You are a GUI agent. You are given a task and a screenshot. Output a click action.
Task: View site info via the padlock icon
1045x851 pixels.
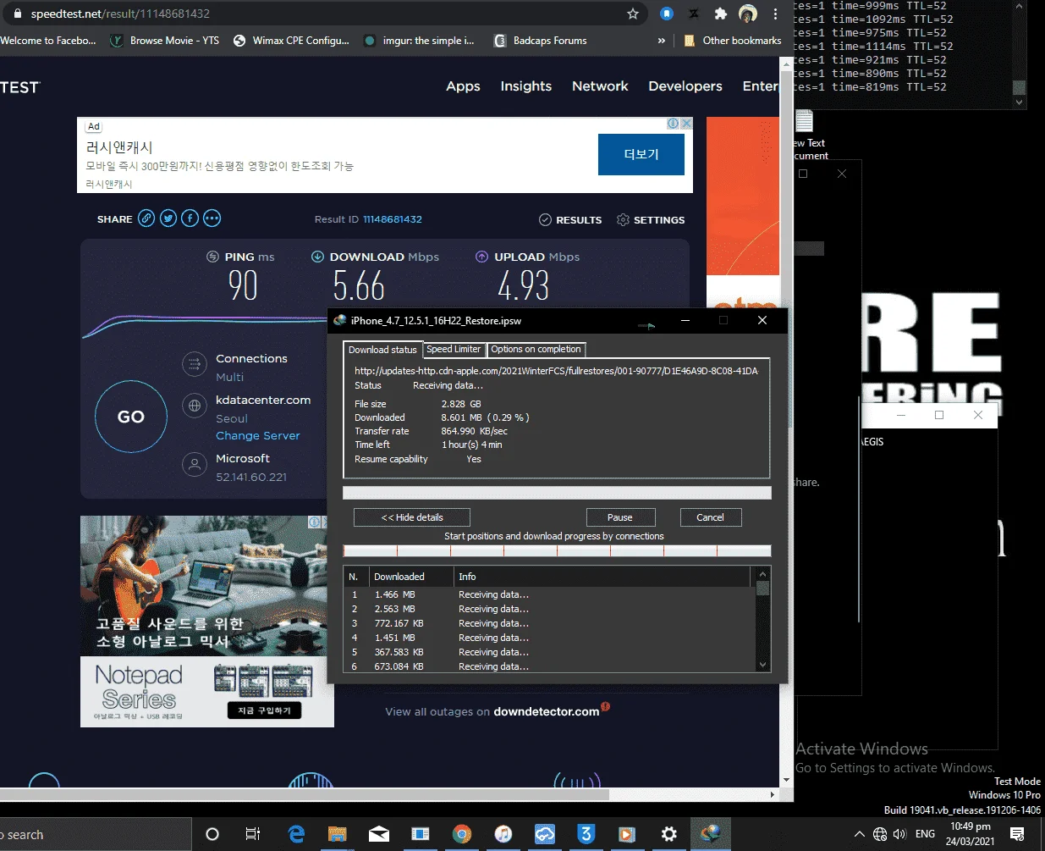point(18,14)
